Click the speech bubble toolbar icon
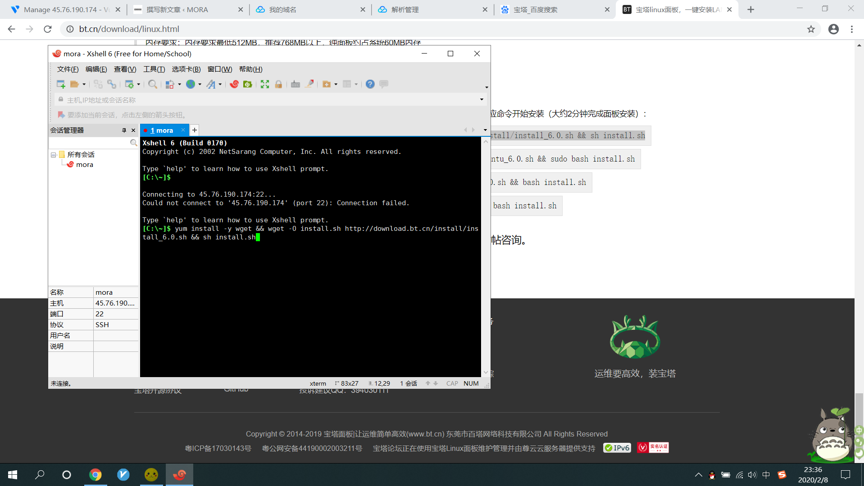The image size is (864, 486). tap(384, 84)
